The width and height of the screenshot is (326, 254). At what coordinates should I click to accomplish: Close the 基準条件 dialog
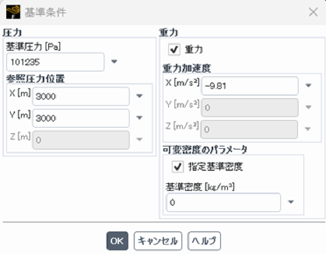tap(313, 12)
